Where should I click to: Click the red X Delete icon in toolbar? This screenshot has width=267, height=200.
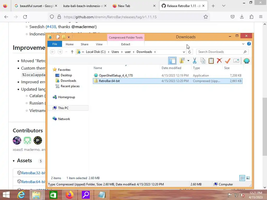(x=219, y=61)
